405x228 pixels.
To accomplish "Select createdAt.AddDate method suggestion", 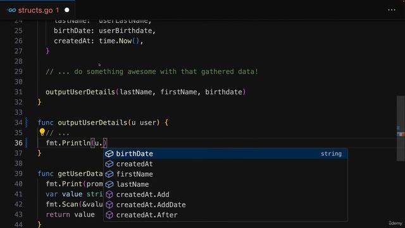I will coord(225,205).
